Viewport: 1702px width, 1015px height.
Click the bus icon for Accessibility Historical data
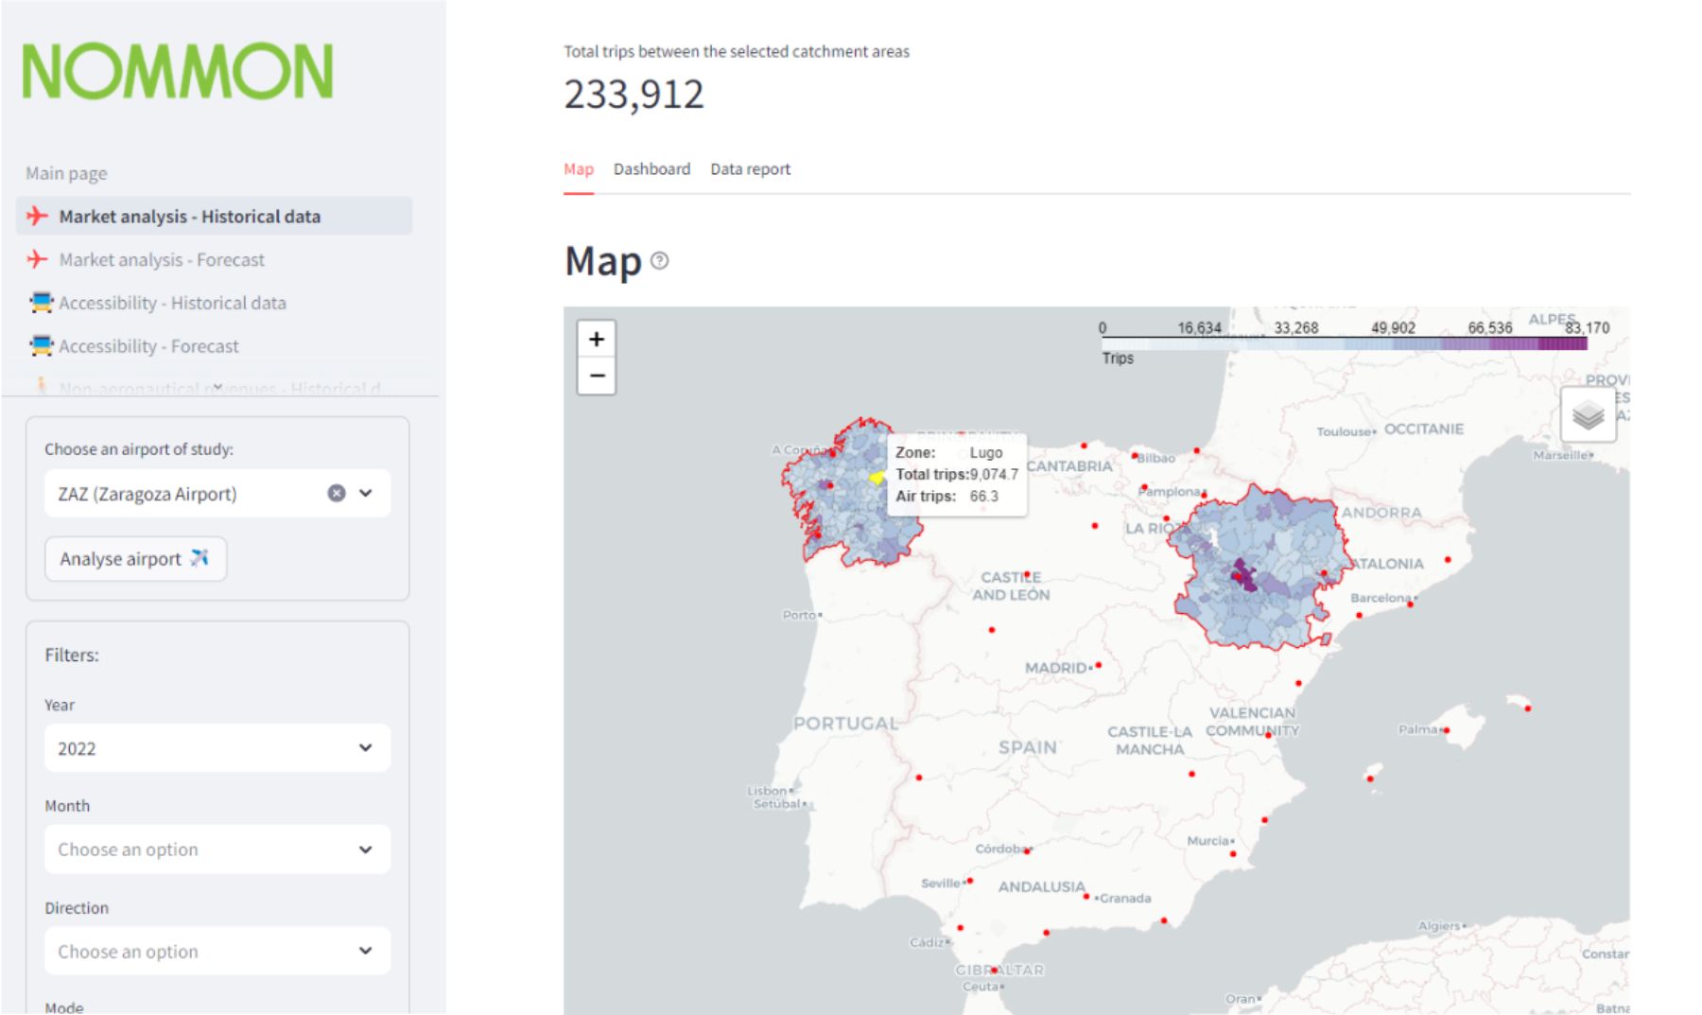(x=41, y=303)
